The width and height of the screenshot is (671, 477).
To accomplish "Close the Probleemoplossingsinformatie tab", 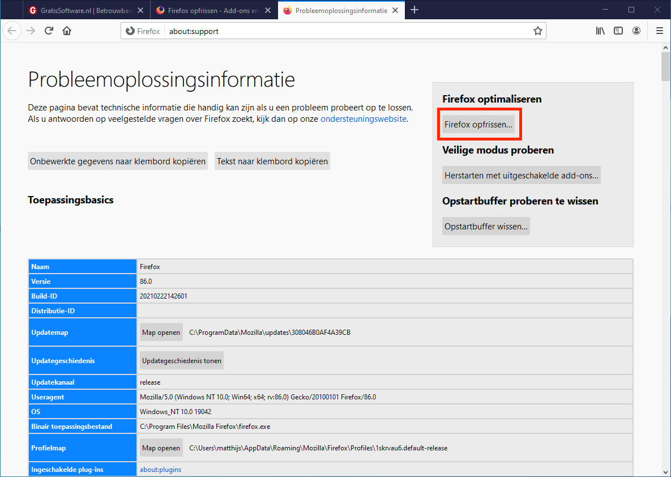I will [x=395, y=10].
